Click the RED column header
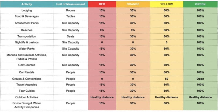Image resolution: width=218 pixels, height=112 pixels. (102, 4)
